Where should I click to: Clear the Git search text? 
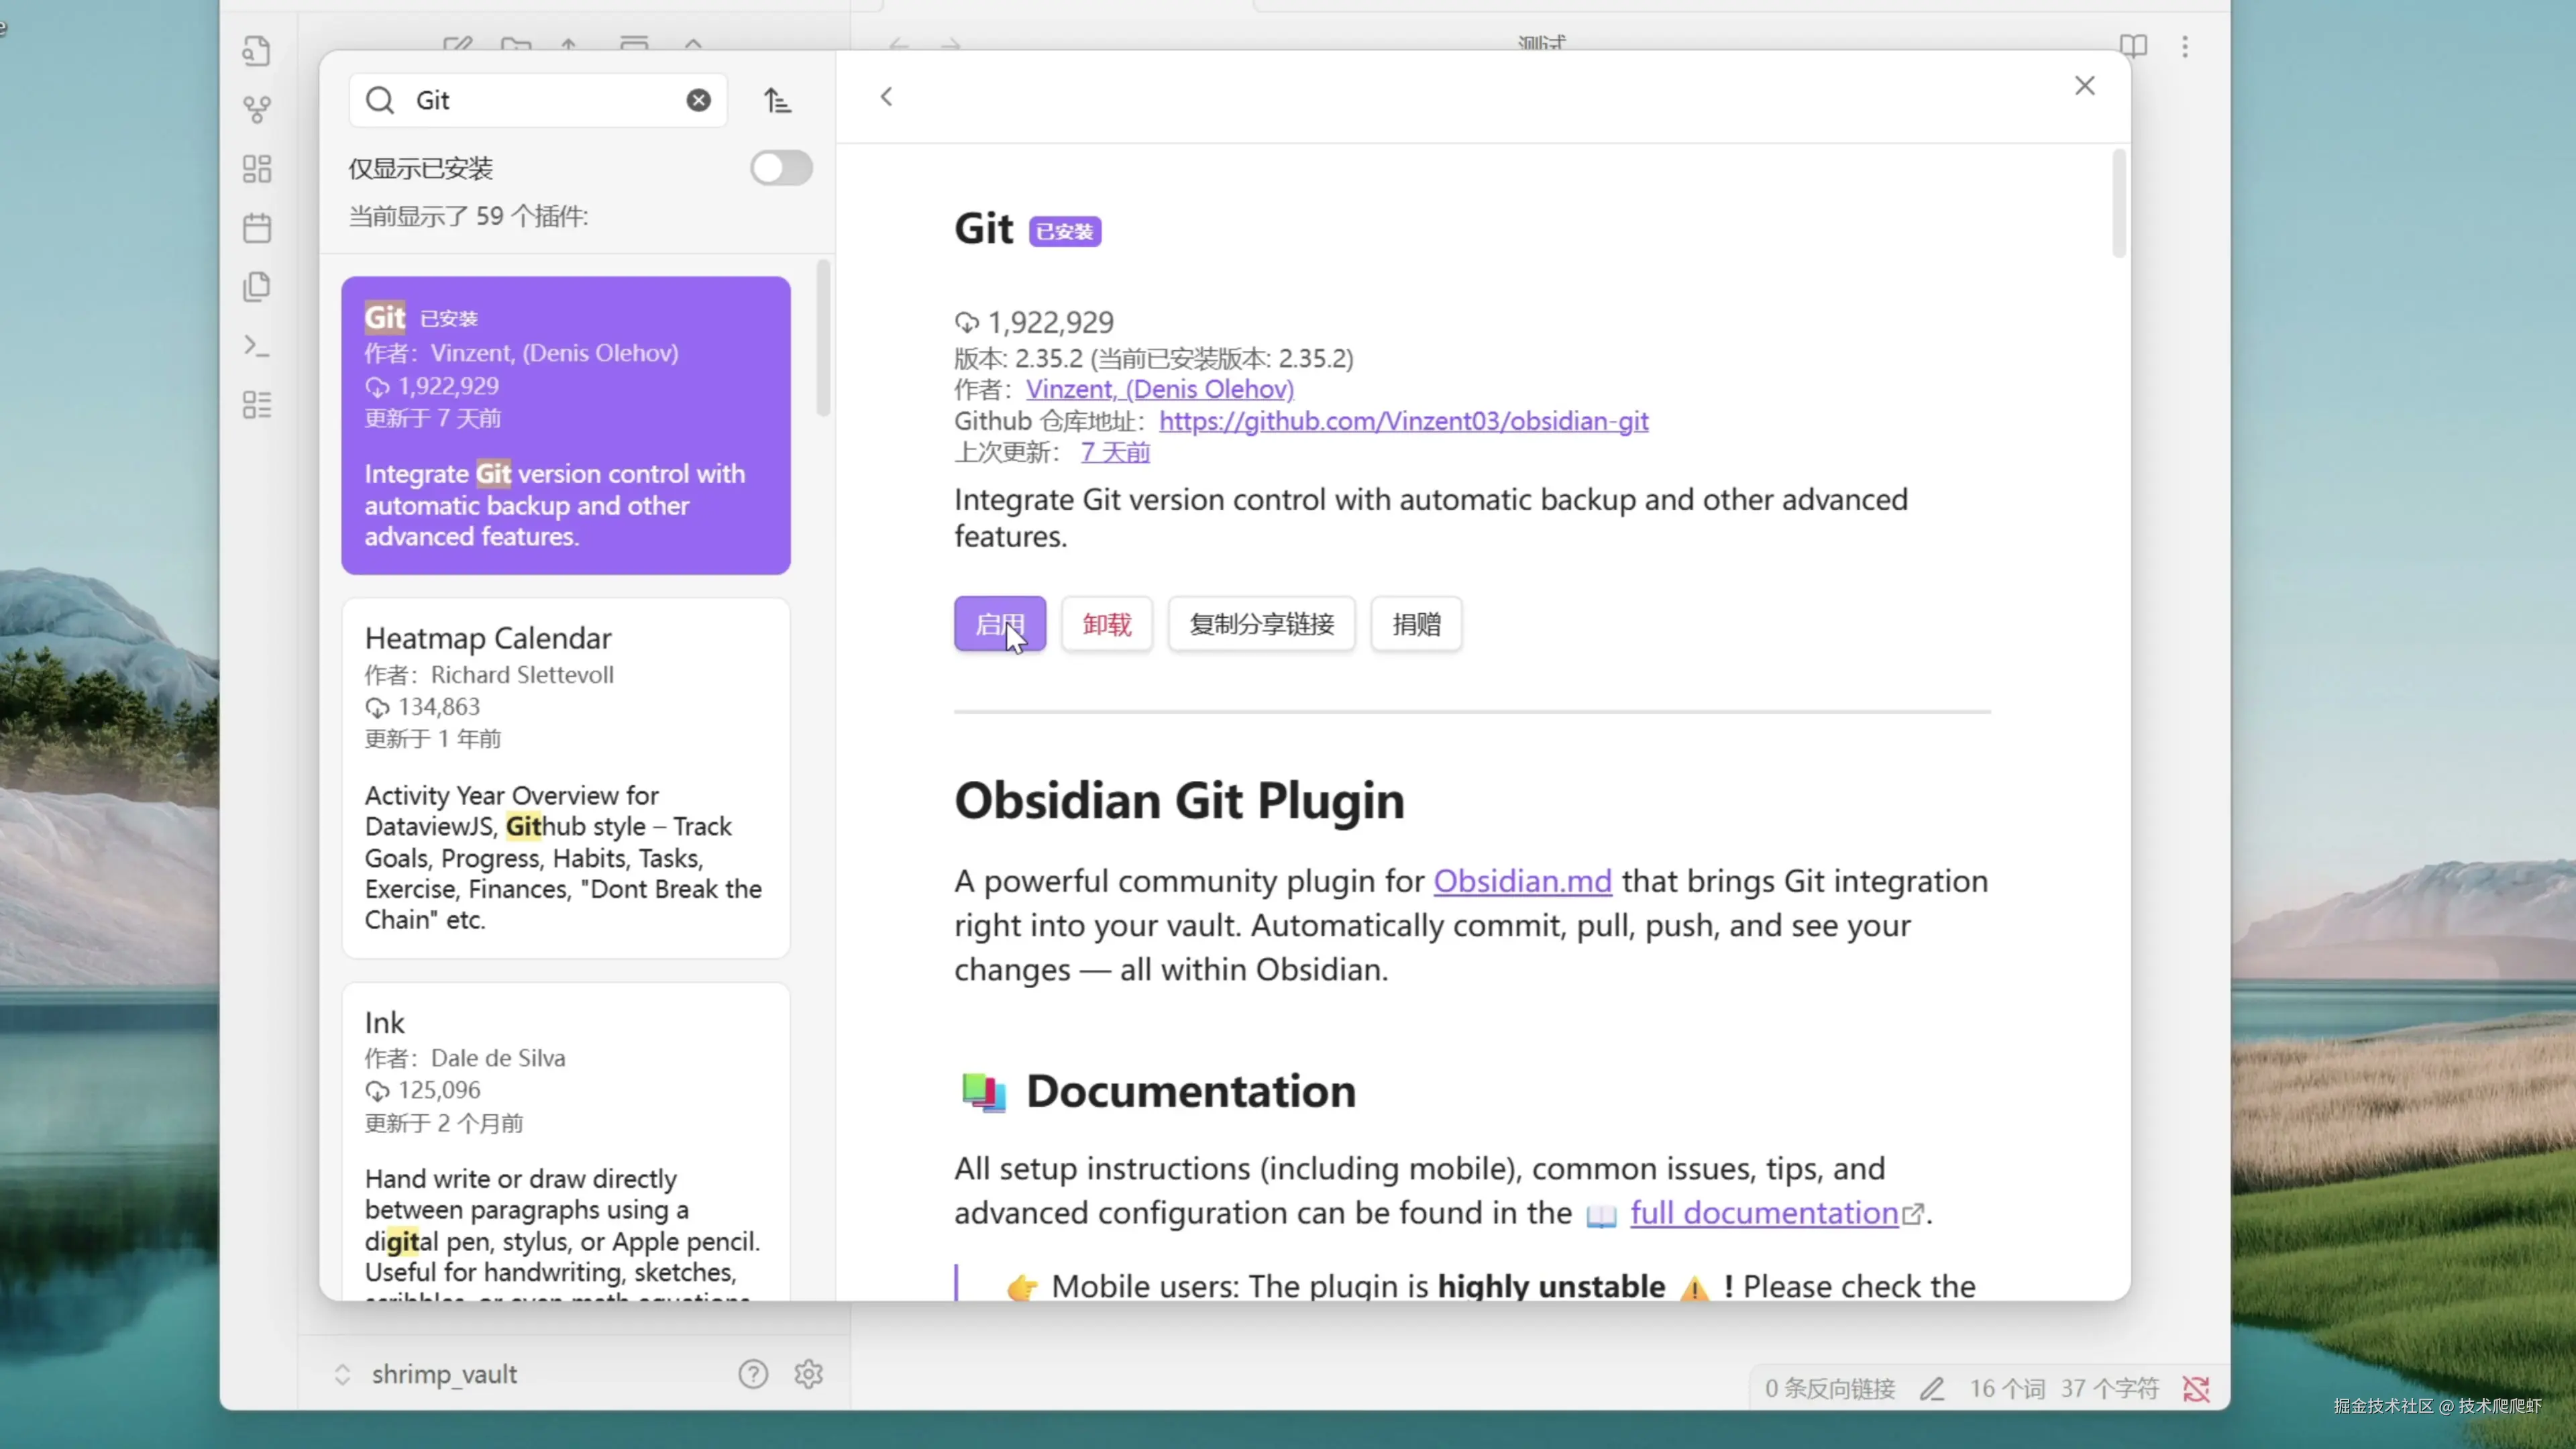(x=698, y=100)
